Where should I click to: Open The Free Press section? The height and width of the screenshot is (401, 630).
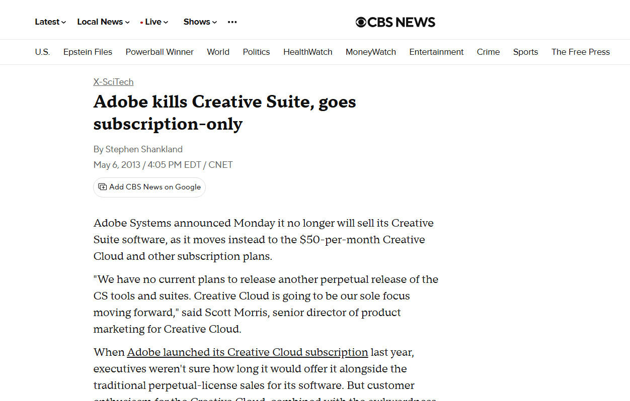click(x=580, y=52)
